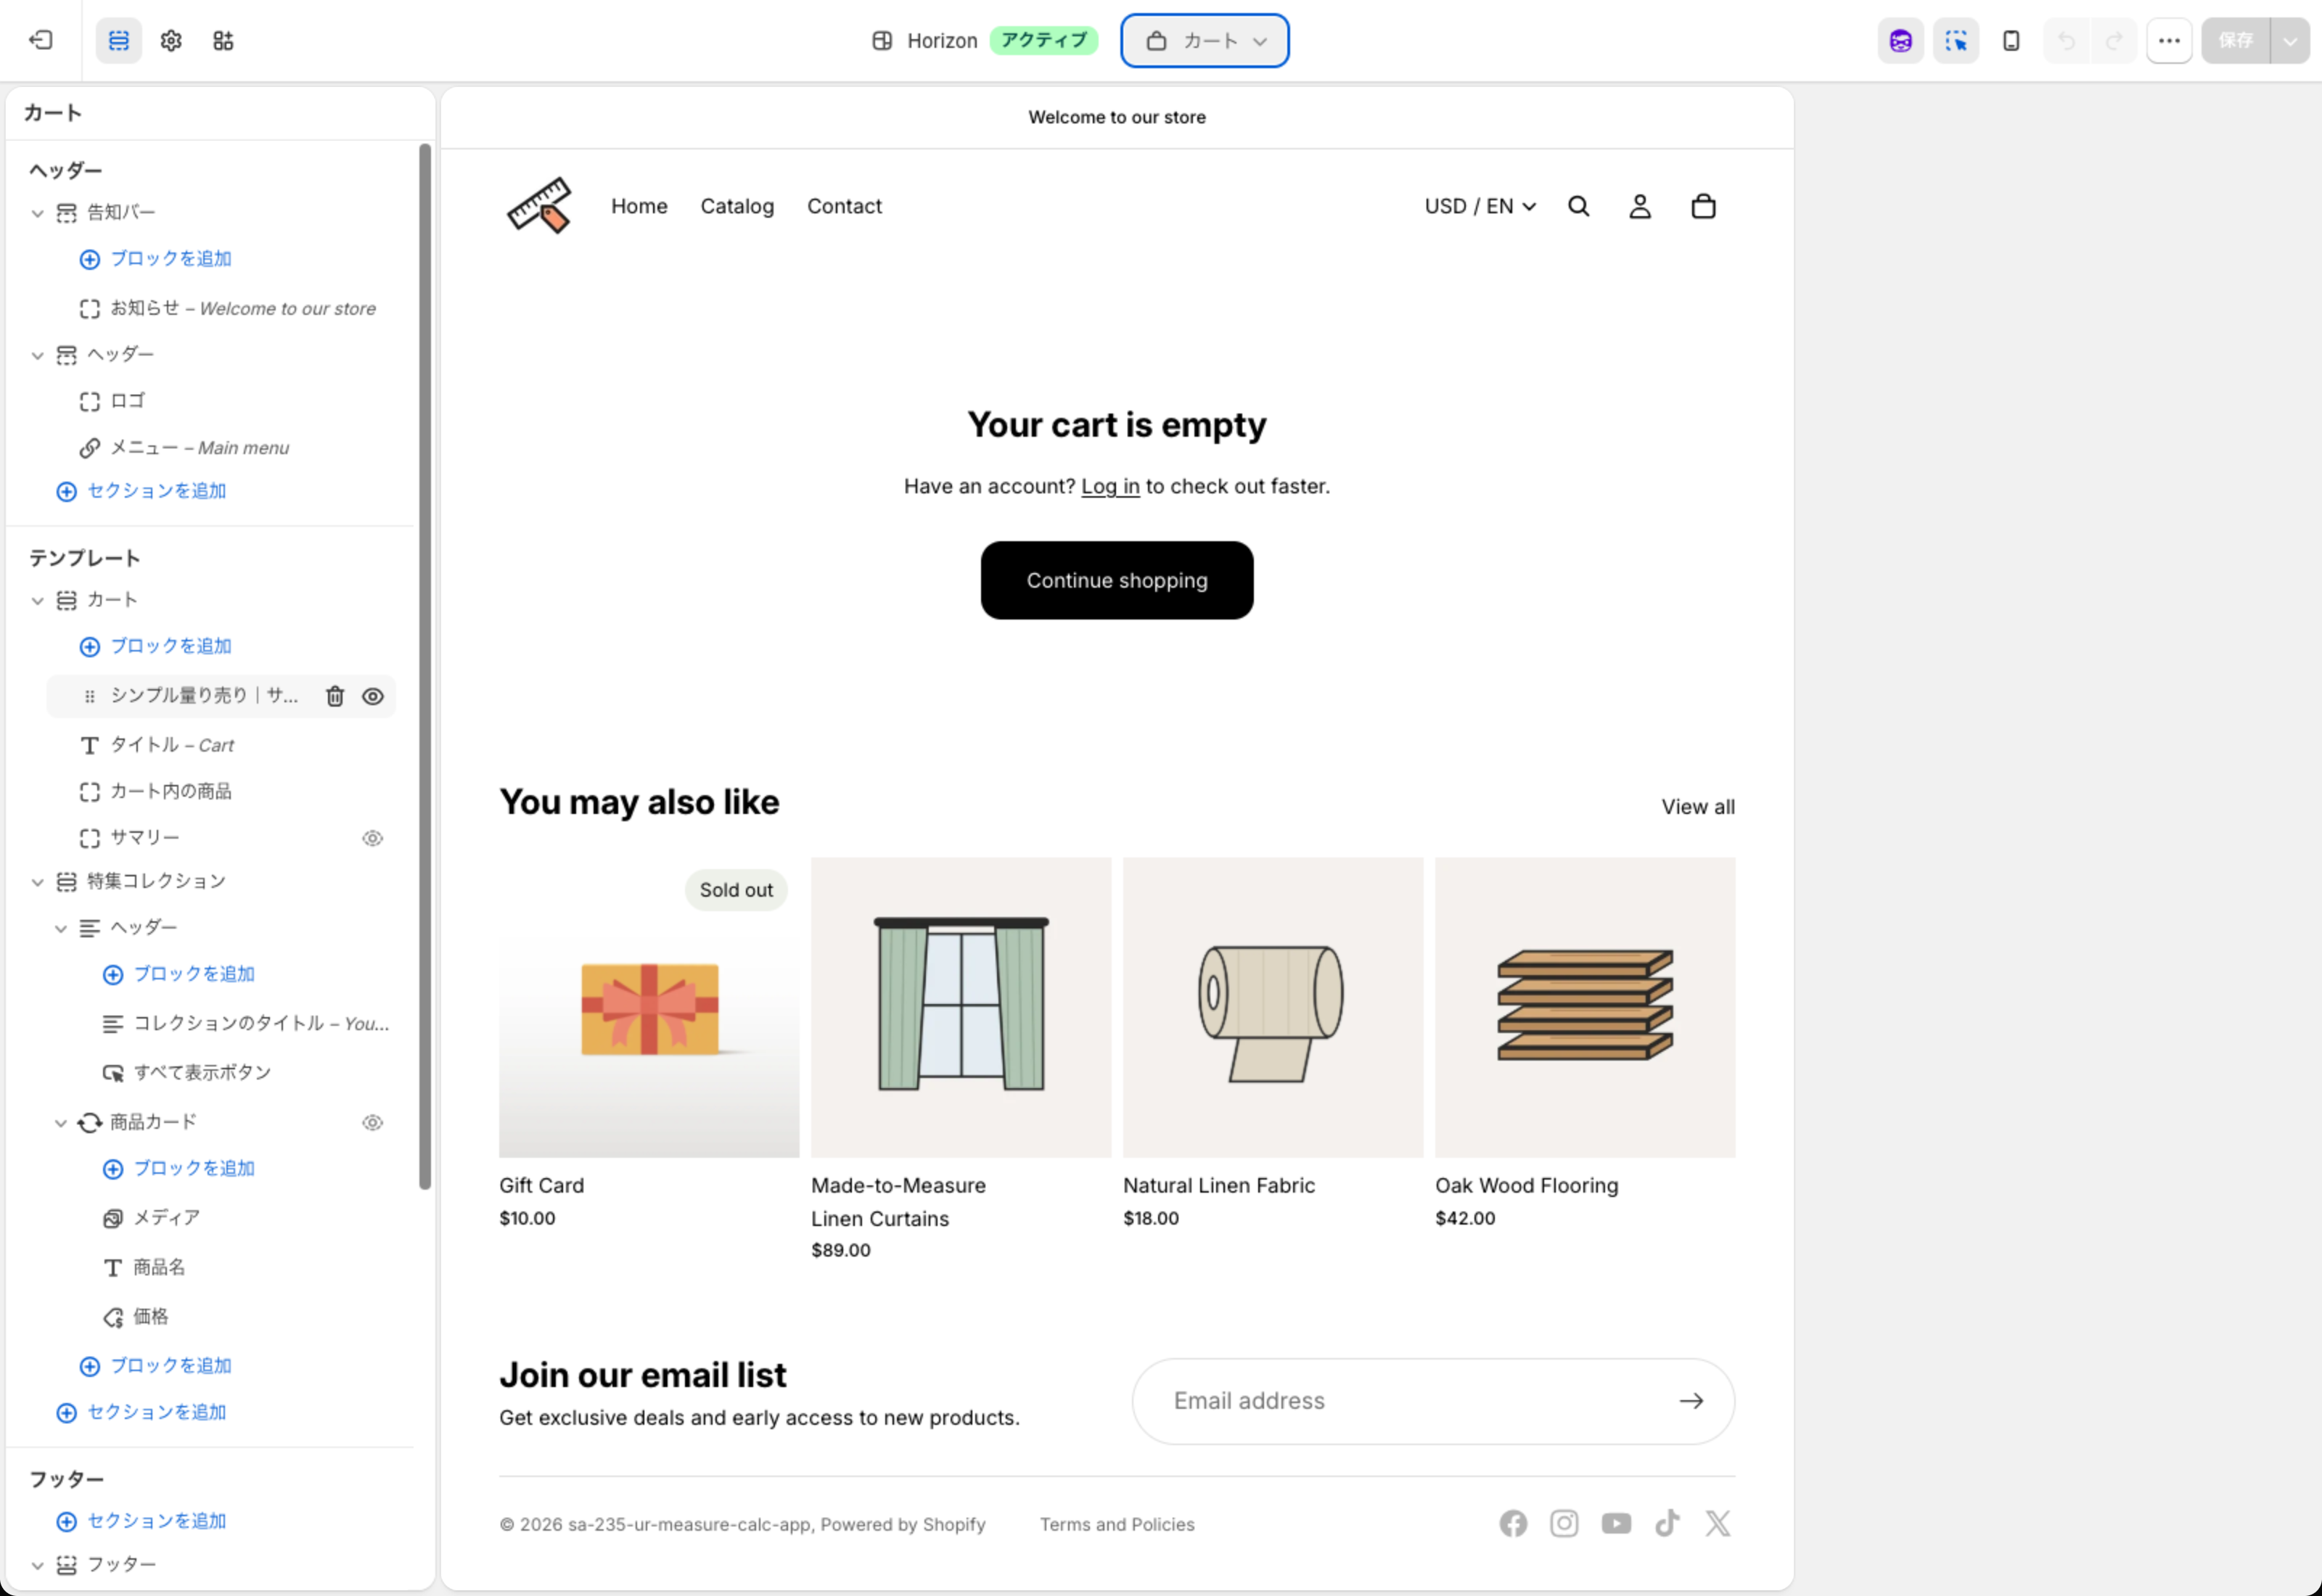The width and height of the screenshot is (2322, 1596).
Task: Collapse the 商品カード block group
Action: tap(60, 1123)
